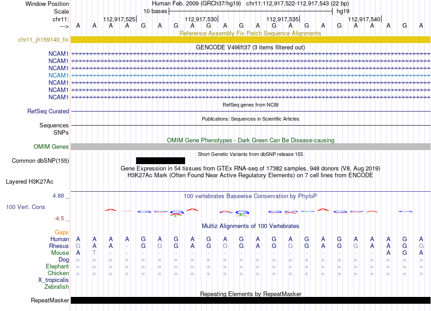The image size is (431, 311).
Task: Click the RepeatMasker track label
Action: (50, 300)
